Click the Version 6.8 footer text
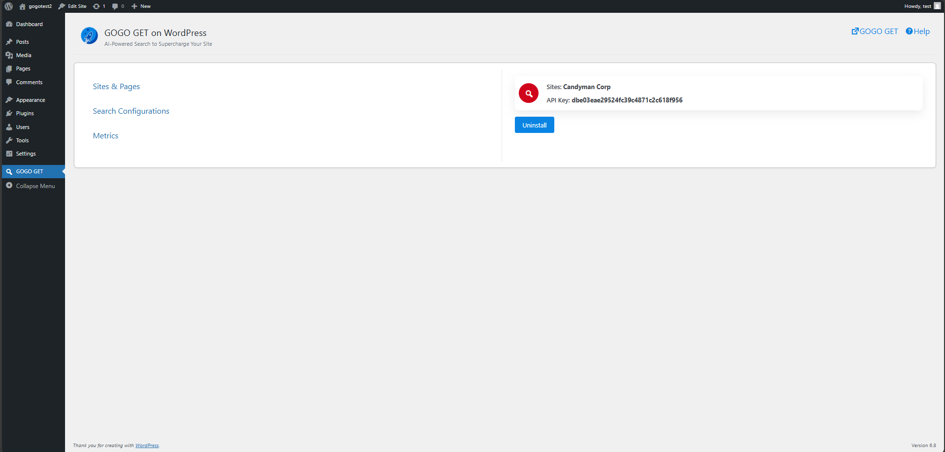945x452 pixels. click(x=923, y=446)
